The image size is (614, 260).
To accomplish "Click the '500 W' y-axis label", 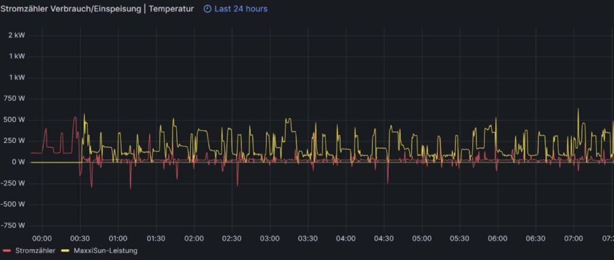I will tap(14, 120).
